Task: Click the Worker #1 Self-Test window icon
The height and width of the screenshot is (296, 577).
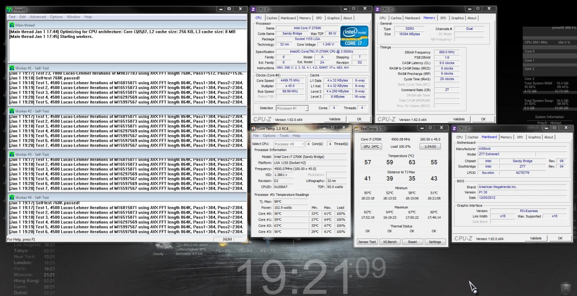Action: pyautogui.click(x=11, y=68)
